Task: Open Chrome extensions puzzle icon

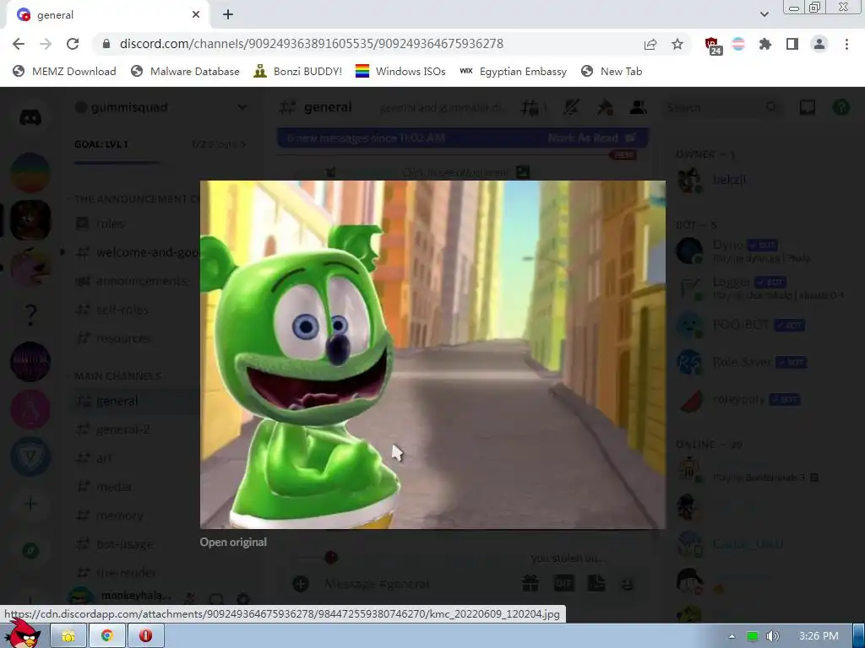Action: 765,44
